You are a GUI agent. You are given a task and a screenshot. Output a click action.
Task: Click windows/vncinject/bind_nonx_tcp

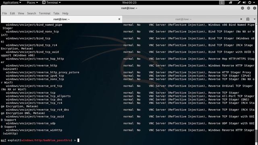[32, 31]
